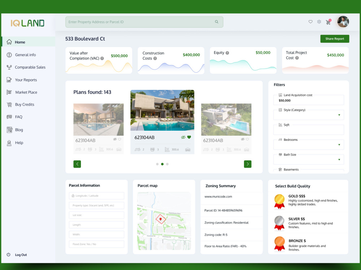Toggle heart favorite on right plan card

pos(247,139)
